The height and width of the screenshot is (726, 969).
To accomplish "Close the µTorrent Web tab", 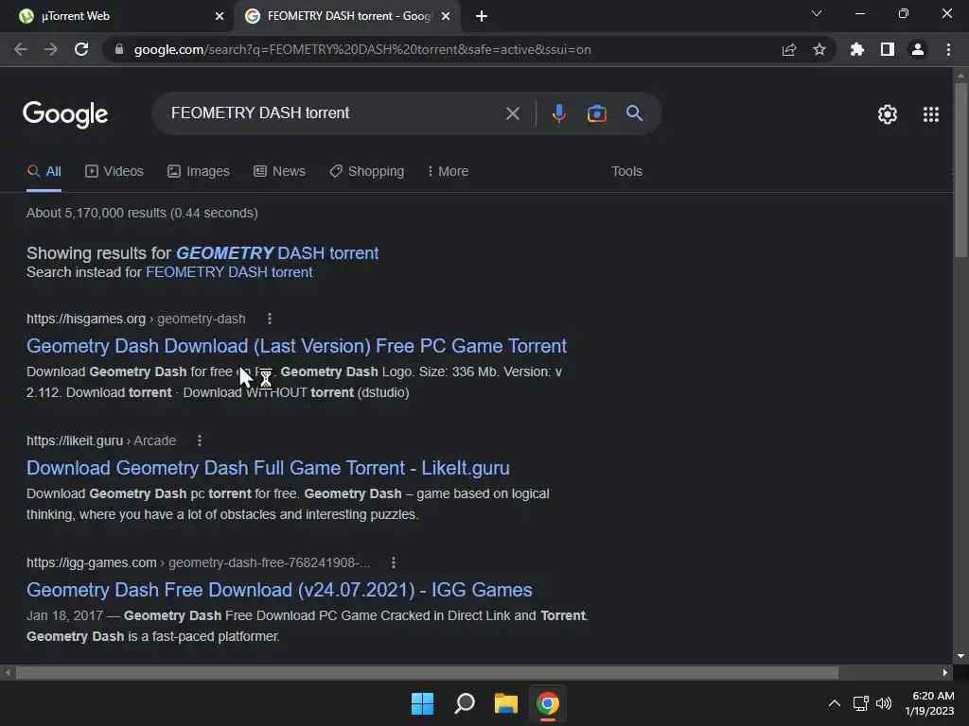I will (220, 17).
